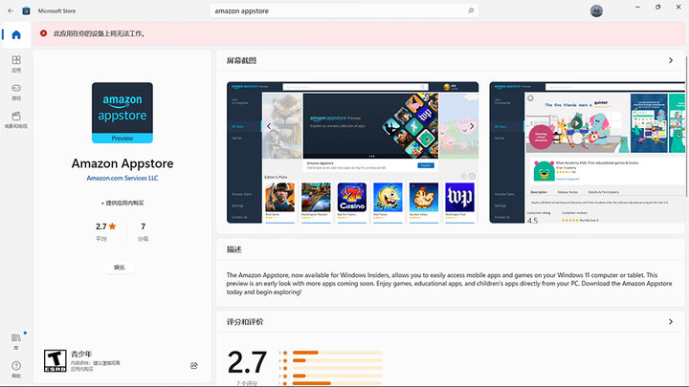Open the user profile avatar
Viewport: 689px width, 387px height.
tap(596, 11)
